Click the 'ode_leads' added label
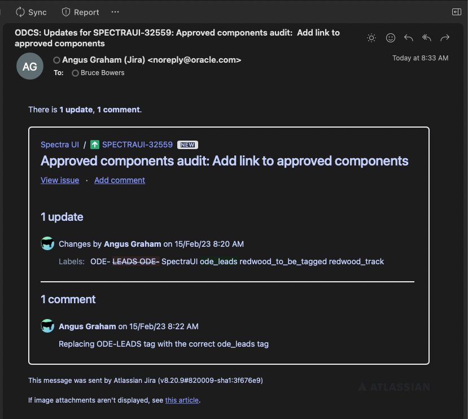 [x=218, y=261]
